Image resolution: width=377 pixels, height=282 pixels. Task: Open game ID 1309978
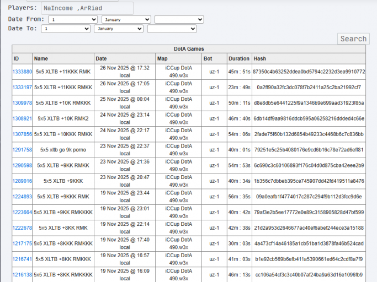tap(22, 102)
